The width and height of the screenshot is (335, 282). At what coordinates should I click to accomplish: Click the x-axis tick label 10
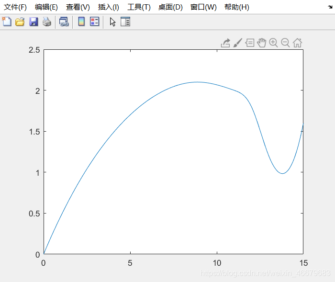(x=217, y=263)
